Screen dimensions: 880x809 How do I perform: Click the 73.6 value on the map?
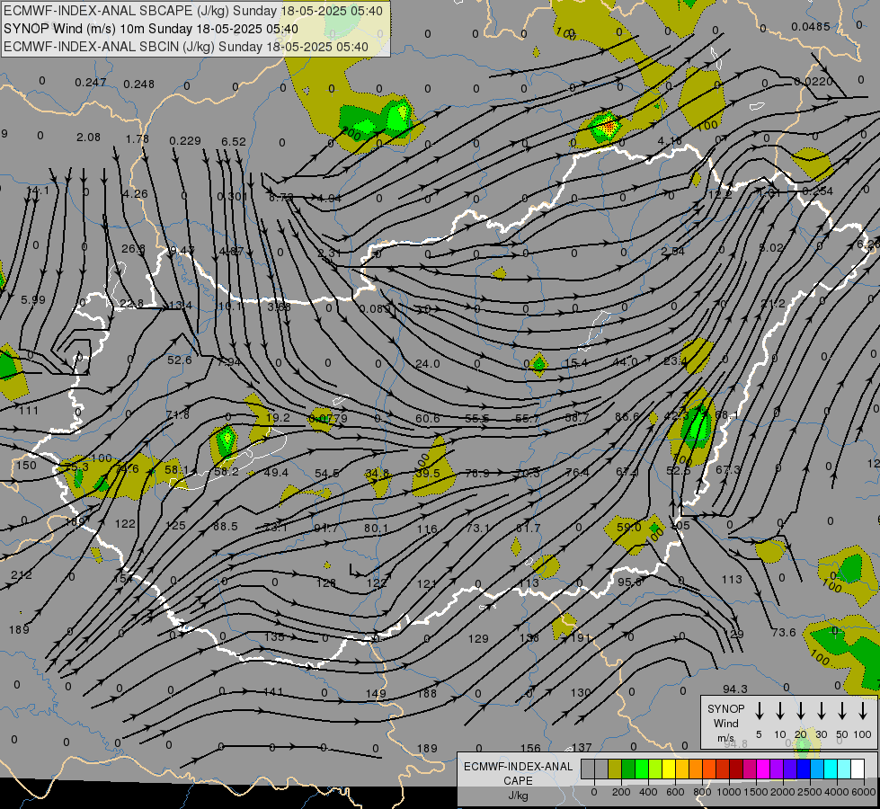click(784, 633)
